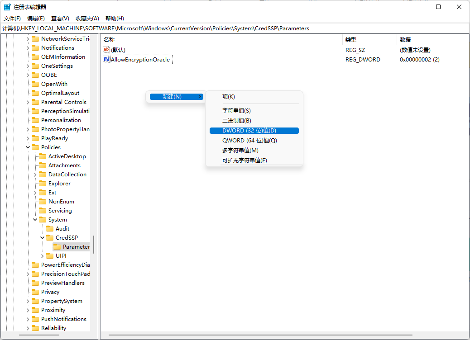Click the tree pane vertical scrollbar
470x340 pixels.
tap(94, 244)
